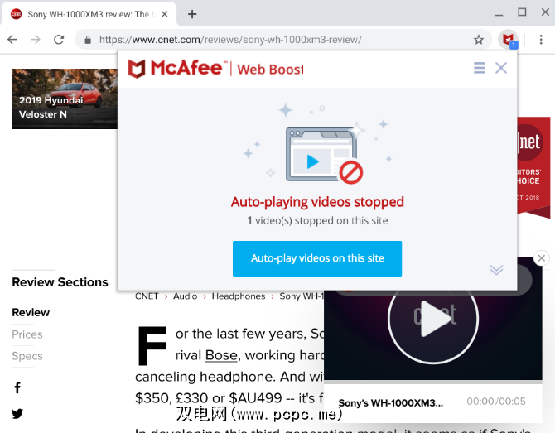Jump to the Review section
Image resolution: width=555 pixels, height=433 pixels.
click(31, 312)
